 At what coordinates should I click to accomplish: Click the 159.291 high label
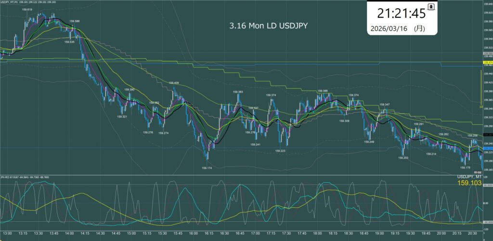(x=419, y=124)
